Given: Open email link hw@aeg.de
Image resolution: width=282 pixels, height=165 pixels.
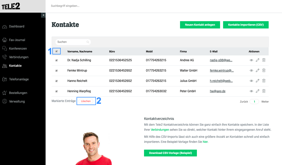Looking at the screenshot, I should click(x=218, y=91).
